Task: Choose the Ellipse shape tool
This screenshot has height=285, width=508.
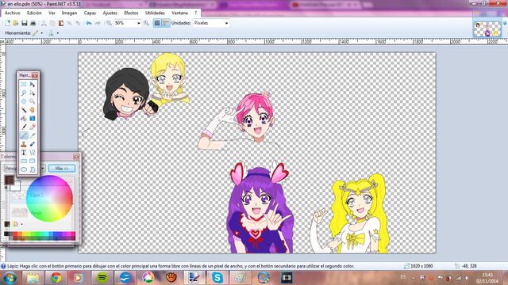Action: coord(24,169)
